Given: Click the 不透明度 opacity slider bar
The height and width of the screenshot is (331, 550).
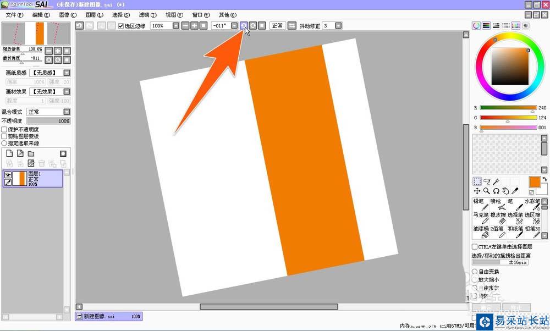Looking at the screenshot, I should 48,121.
